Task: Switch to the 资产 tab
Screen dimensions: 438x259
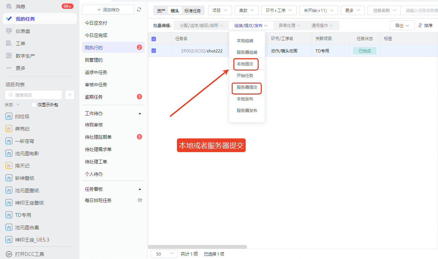Action: [x=161, y=11]
